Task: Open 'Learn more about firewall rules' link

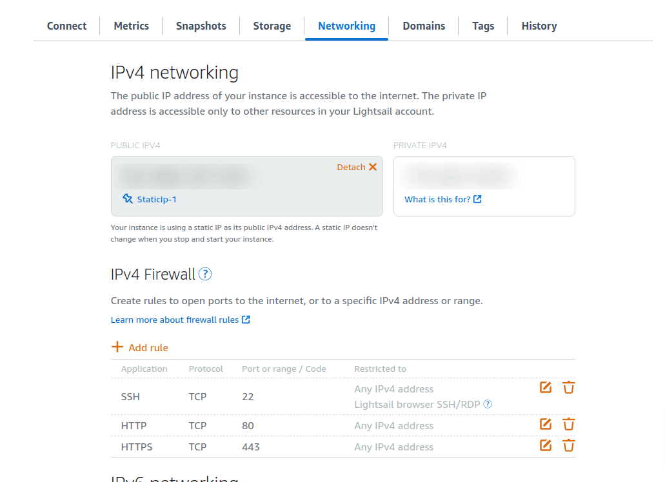Action: pyautogui.click(x=180, y=320)
